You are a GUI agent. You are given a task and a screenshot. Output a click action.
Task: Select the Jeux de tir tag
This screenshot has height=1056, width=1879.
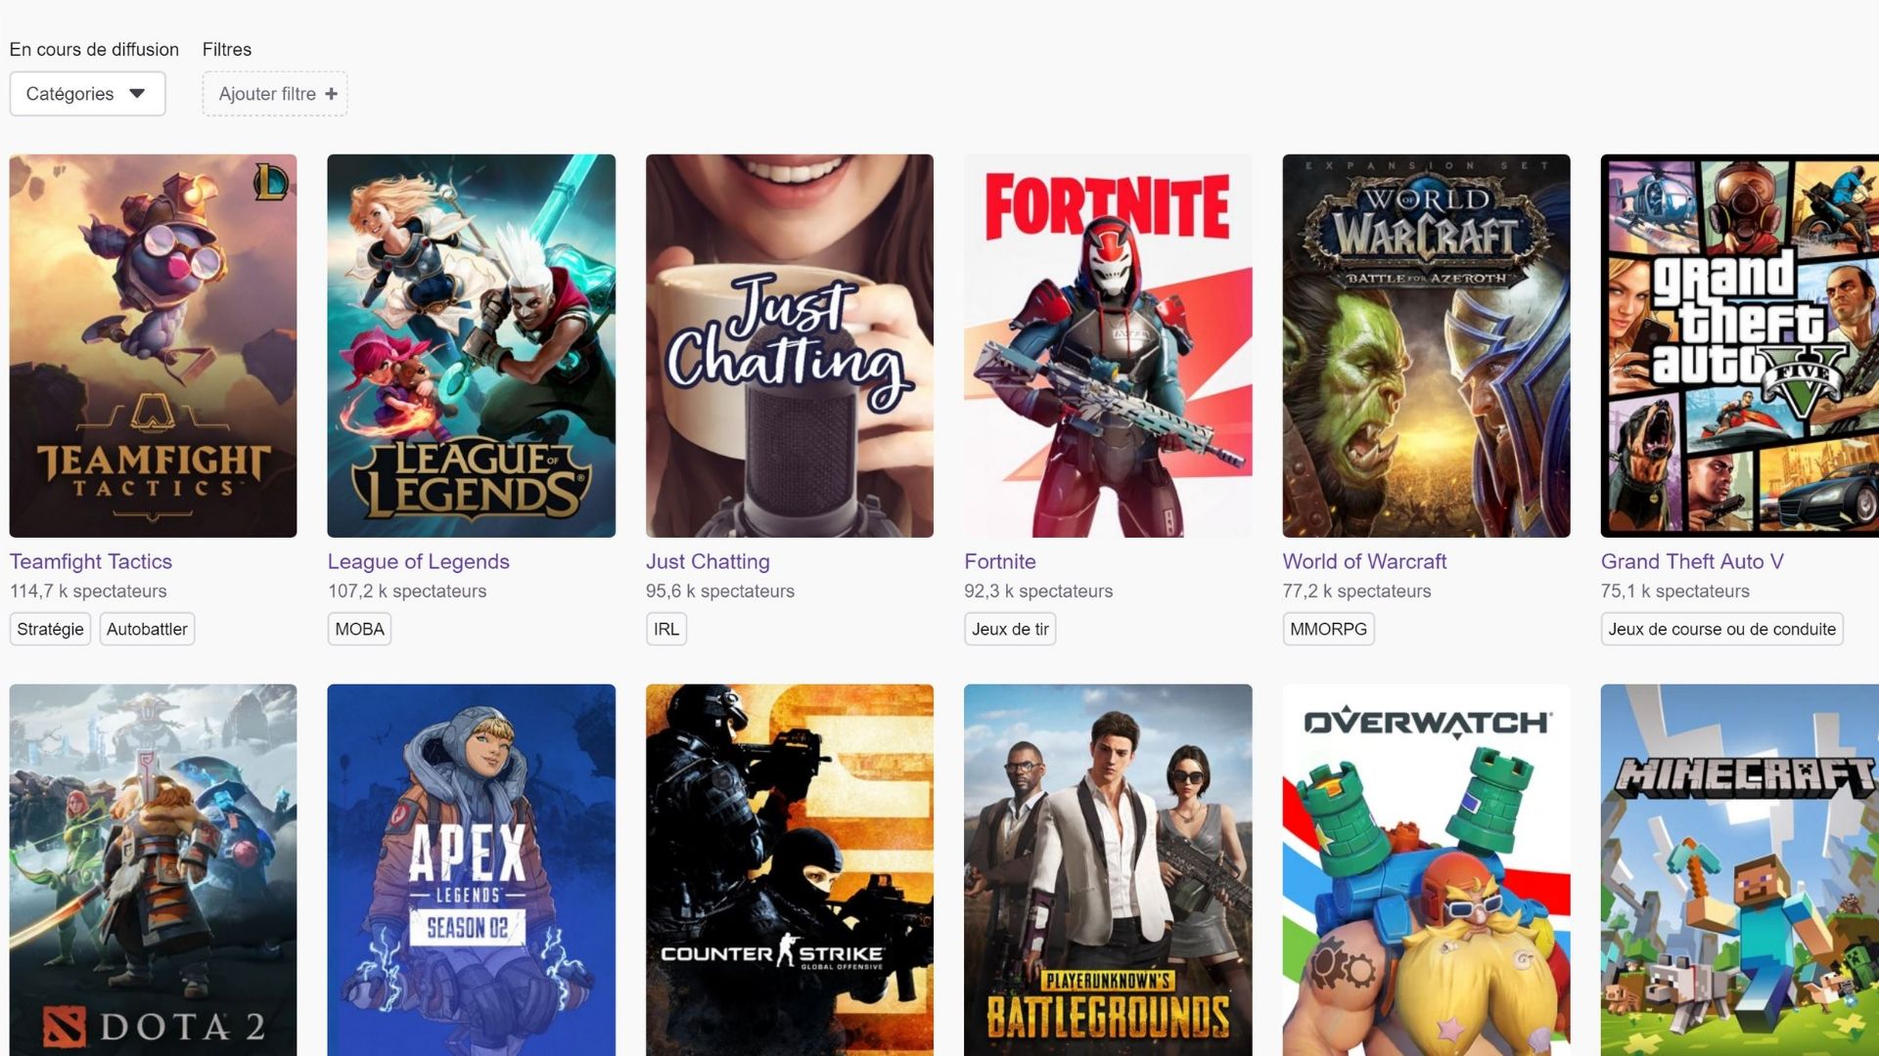coord(1010,629)
